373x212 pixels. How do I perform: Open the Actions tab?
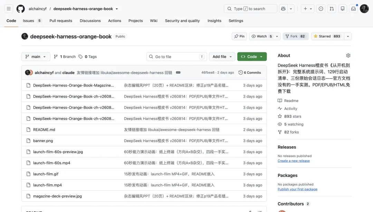[x=114, y=21]
